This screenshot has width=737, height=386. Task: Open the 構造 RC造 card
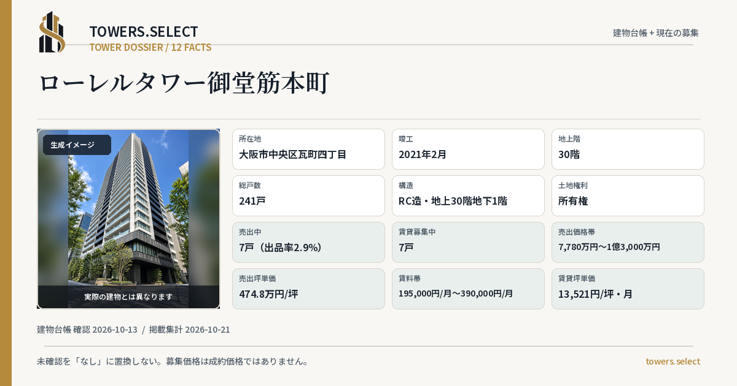[468, 195]
